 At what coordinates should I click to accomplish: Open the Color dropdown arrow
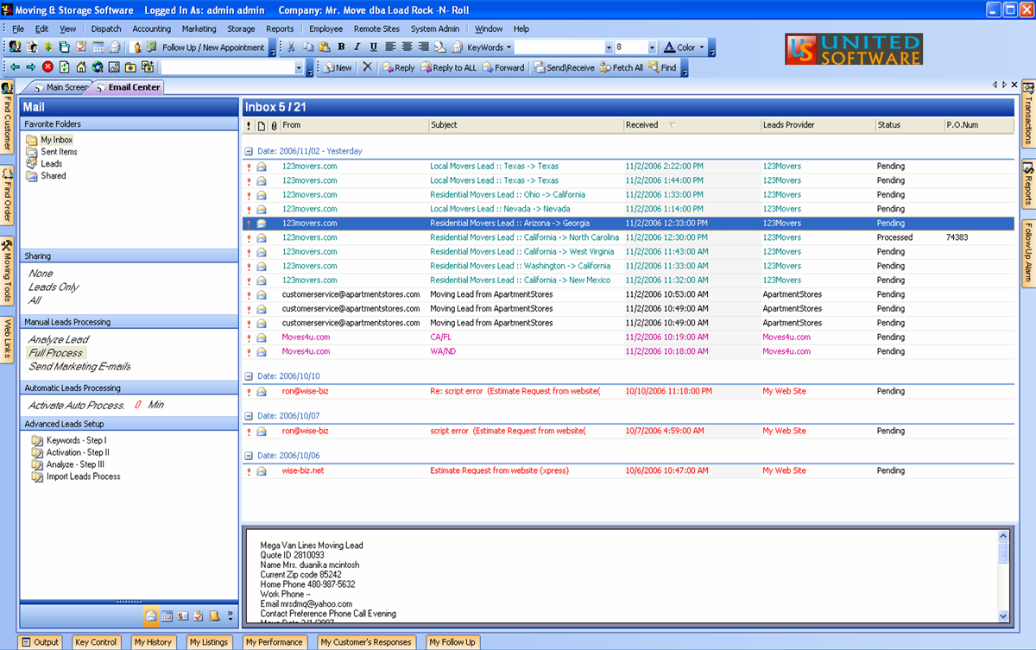(701, 47)
